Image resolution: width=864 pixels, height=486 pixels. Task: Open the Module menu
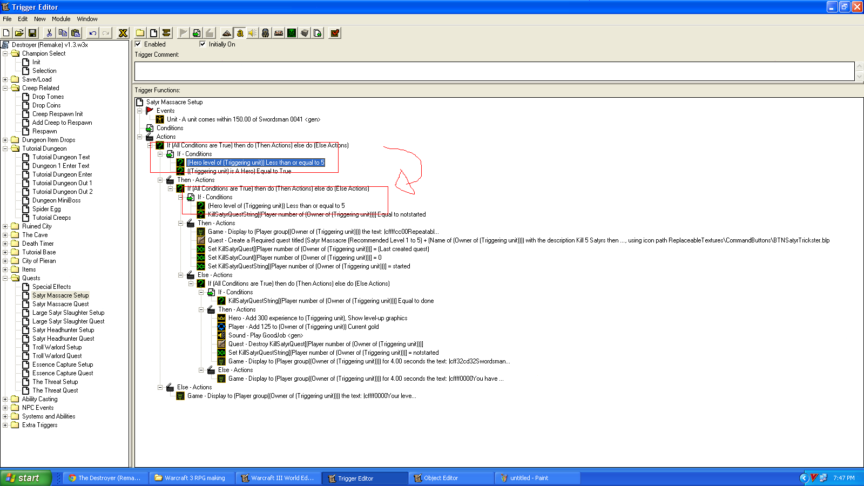61,19
